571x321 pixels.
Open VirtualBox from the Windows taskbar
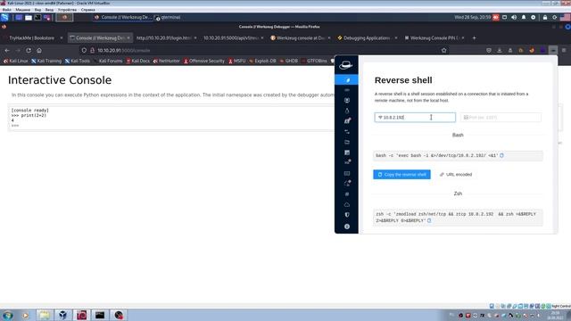click(62, 315)
